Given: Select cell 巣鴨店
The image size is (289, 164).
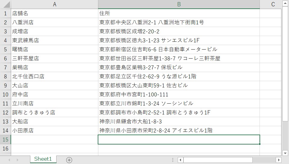Looking at the screenshot, I should click(54, 68).
